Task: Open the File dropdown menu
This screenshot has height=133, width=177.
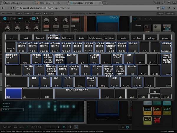Action: (19, 13)
